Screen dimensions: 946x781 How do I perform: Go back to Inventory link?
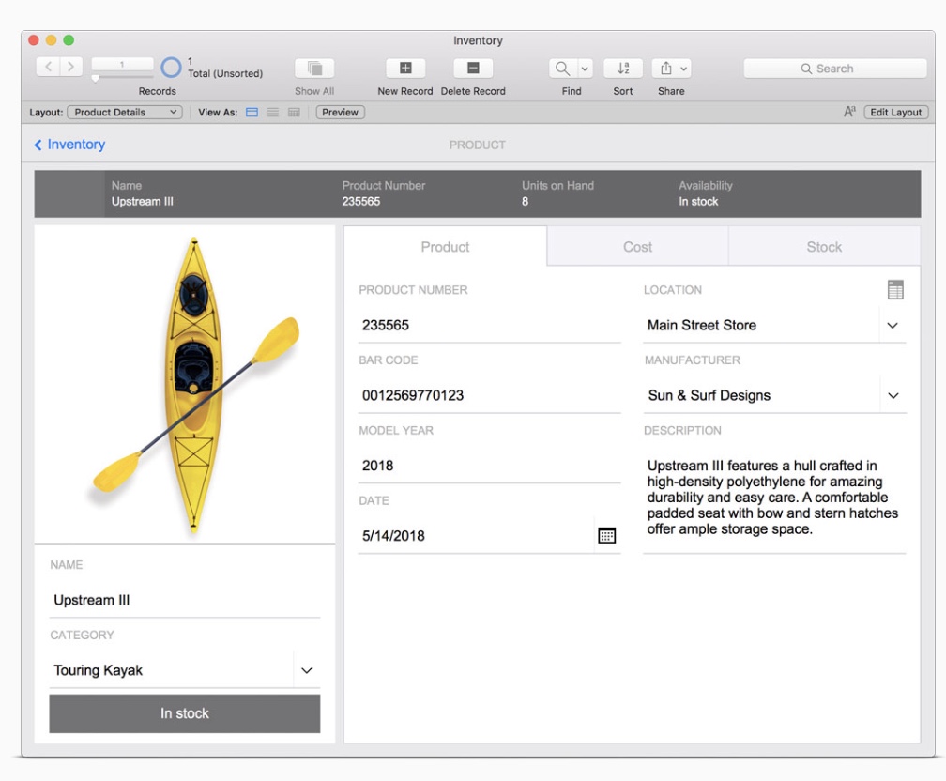pyautogui.click(x=69, y=145)
